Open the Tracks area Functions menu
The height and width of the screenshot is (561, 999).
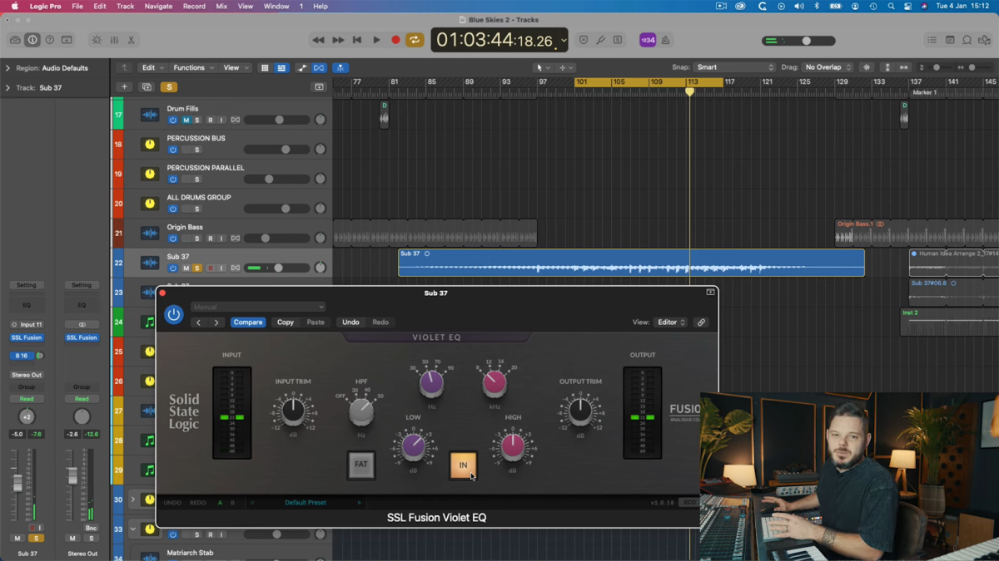coord(192,67)
